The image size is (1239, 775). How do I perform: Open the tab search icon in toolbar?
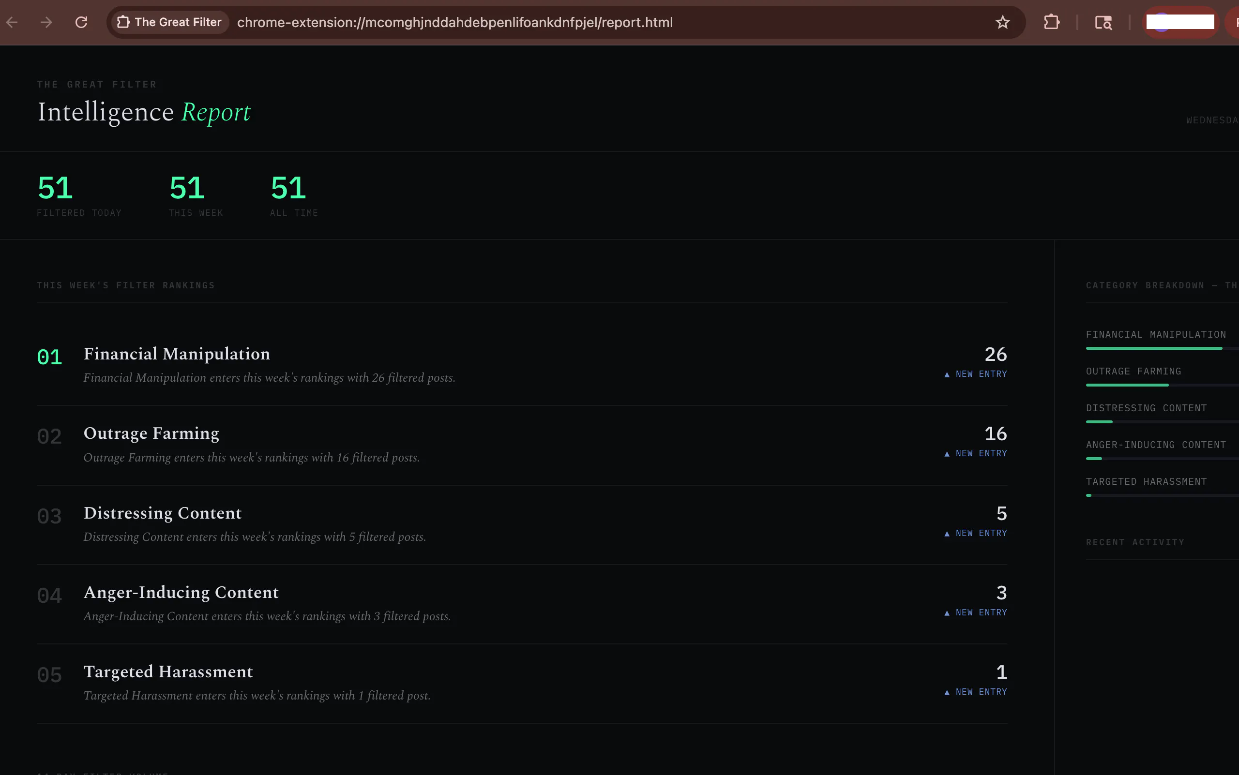click(1103, 22)
